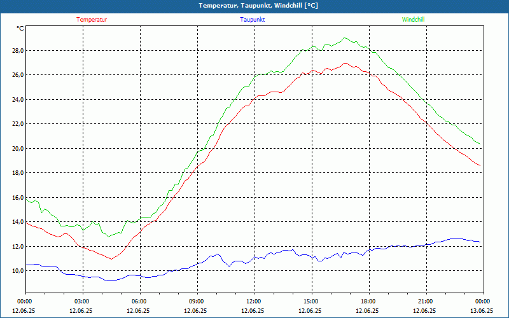Click the blue Taupunkt legend label
The width and height of the screenshot is (509, 318).
(252, 20)
